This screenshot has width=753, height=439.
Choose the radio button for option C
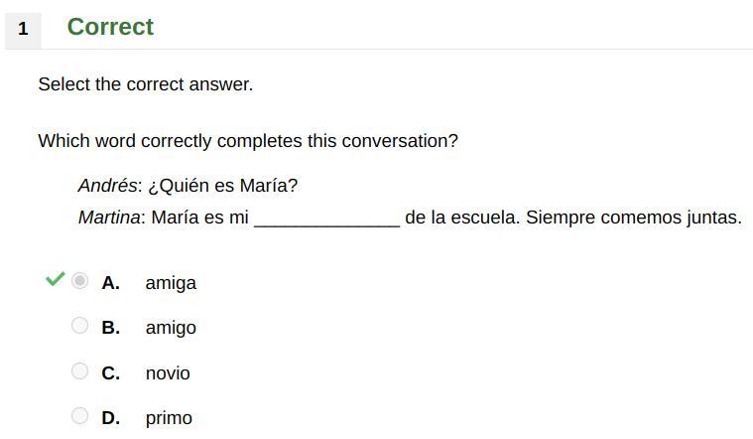[80, 371]
